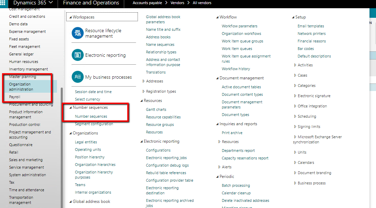Image resolution: width=376 pixels, height=208 pixels.
Task: Expand the Cases submenu
Action: point(295,75)
